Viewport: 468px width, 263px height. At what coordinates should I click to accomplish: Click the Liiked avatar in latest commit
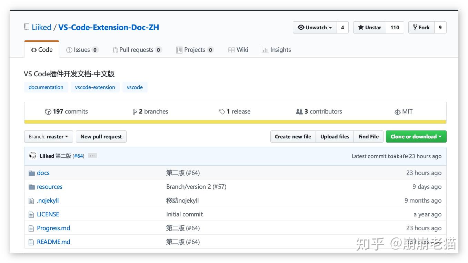(x=33, y=156)
